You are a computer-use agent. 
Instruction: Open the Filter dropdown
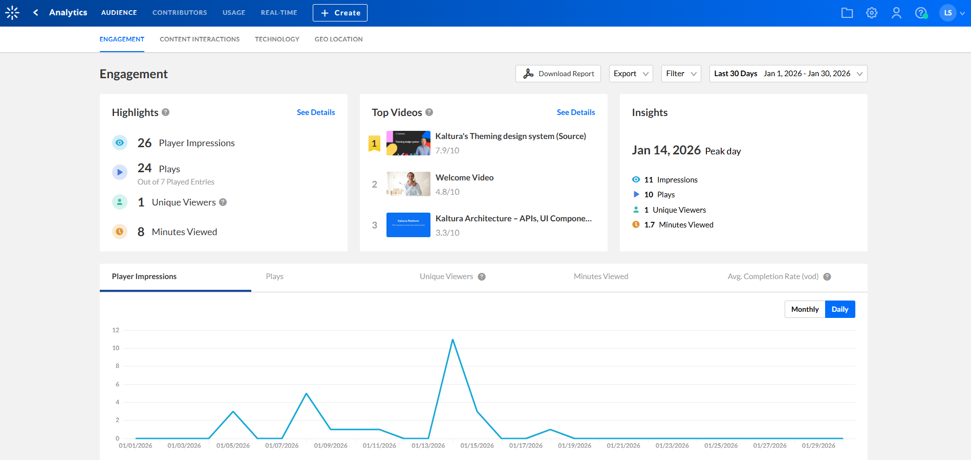681,74
